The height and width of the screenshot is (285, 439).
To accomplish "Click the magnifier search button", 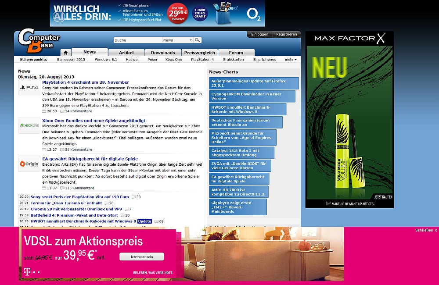I will point(198,40).
